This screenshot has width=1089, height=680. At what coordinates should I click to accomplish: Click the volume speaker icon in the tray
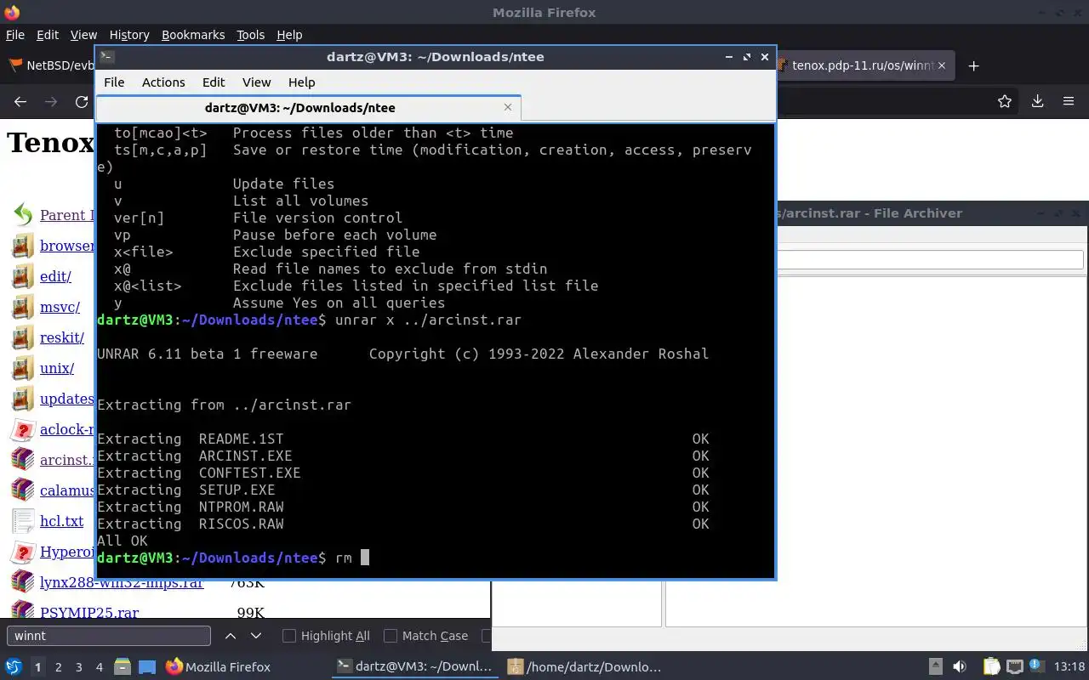960,667
